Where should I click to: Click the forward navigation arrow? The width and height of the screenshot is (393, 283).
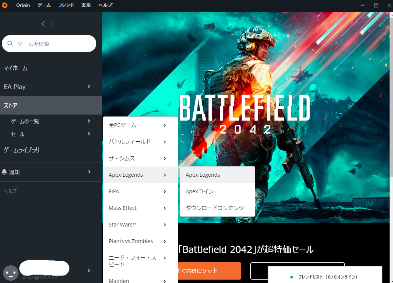(x=52, y=24)
